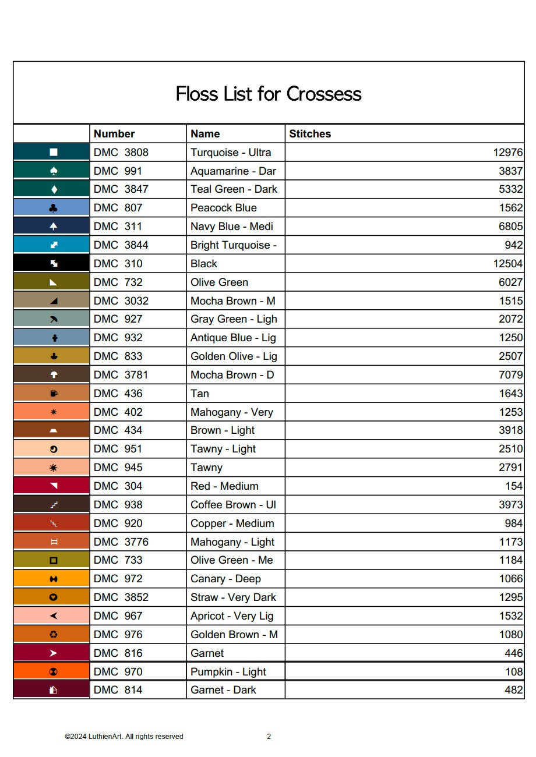Click the Stitches column header
Viewport: 536px width, 757px height.
310,134
